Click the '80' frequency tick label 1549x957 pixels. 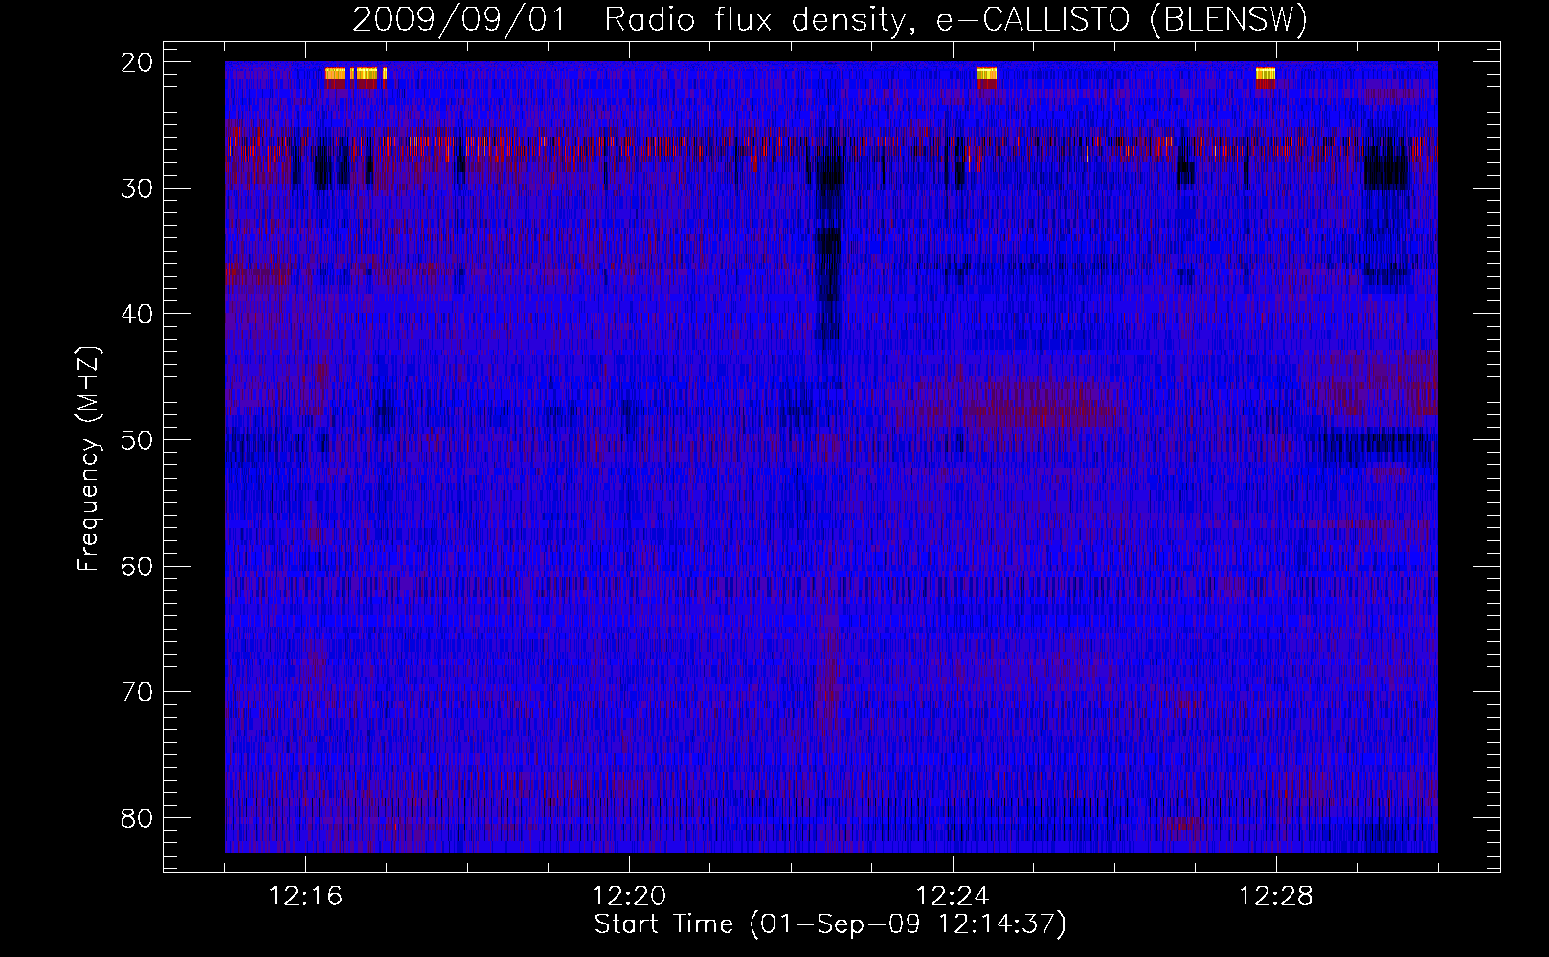coord(138,817)
